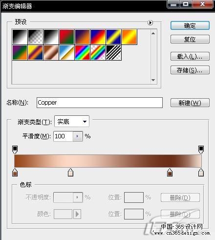This screenshot has width=215, height=240.
Task: Pick the rainbow spectrum gradient preset
Action: (82, 52)
